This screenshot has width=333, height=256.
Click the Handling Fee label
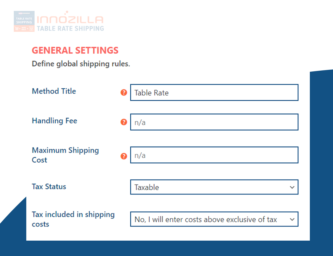[x=54, y=121]
